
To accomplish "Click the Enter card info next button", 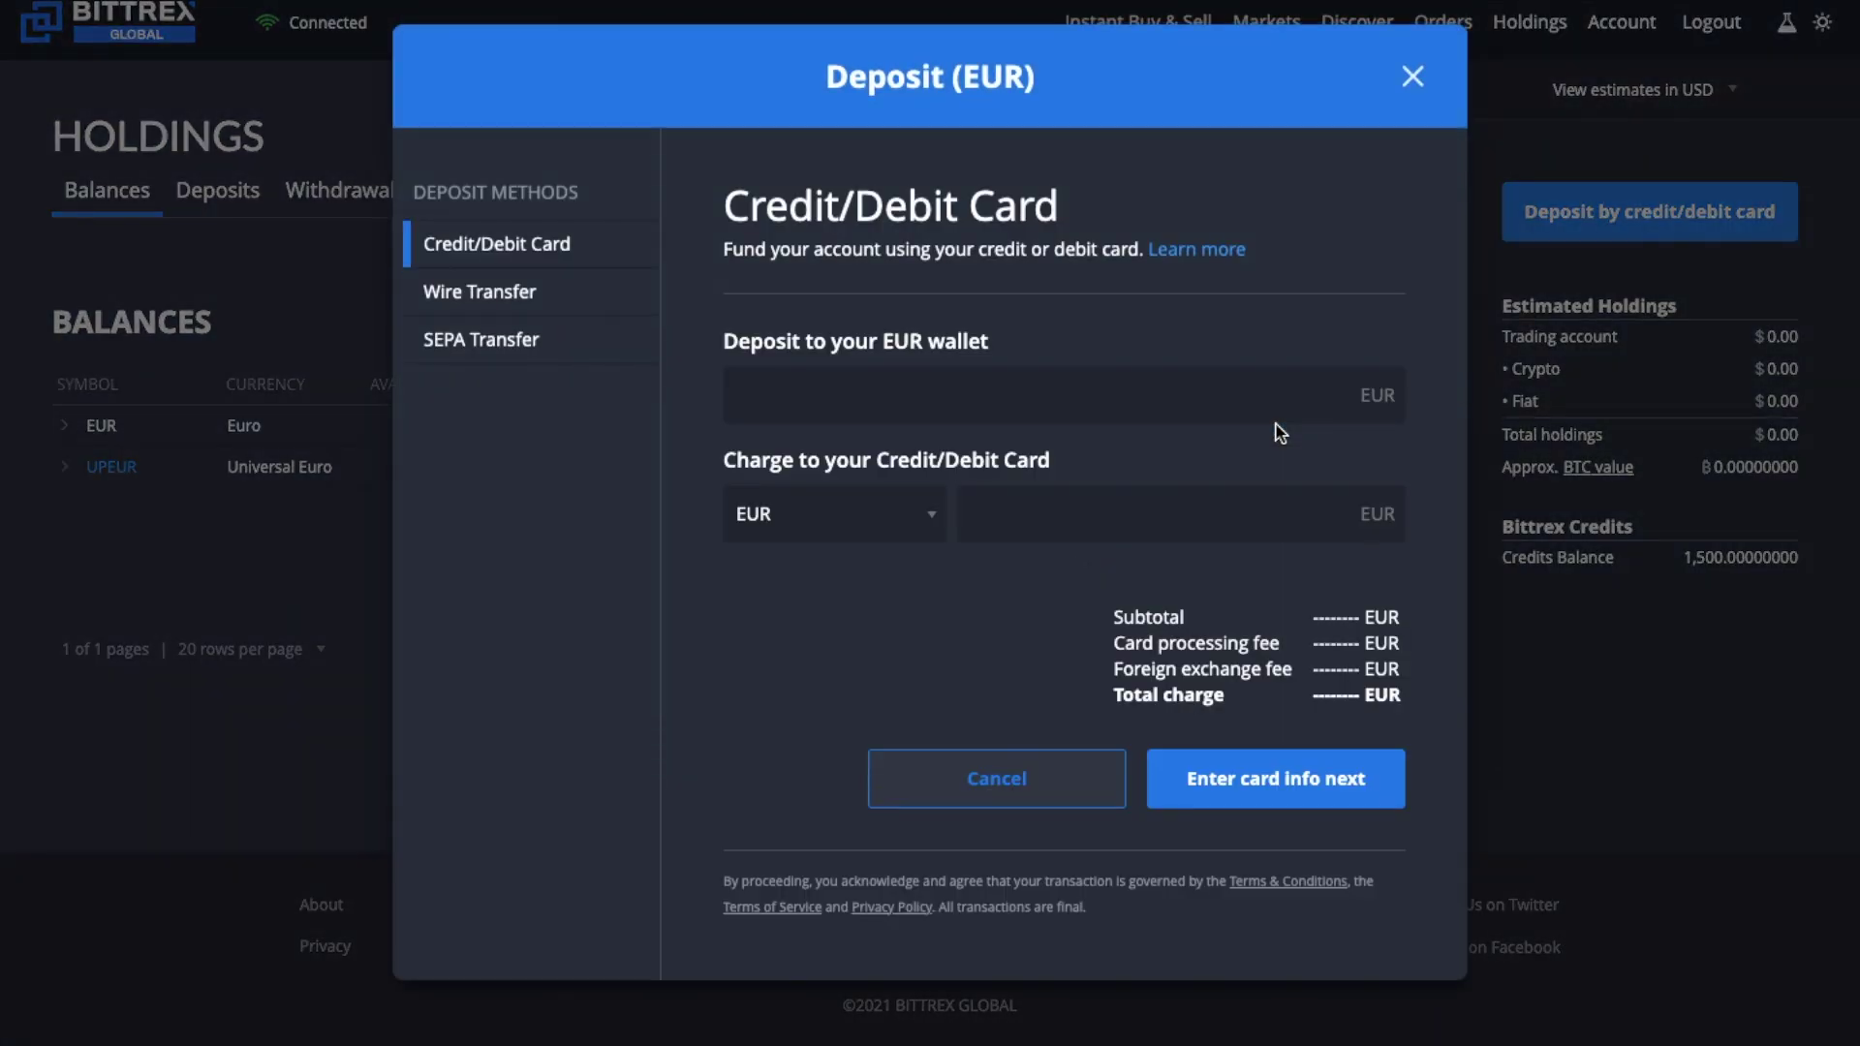I will click(x=1275, y=778).
